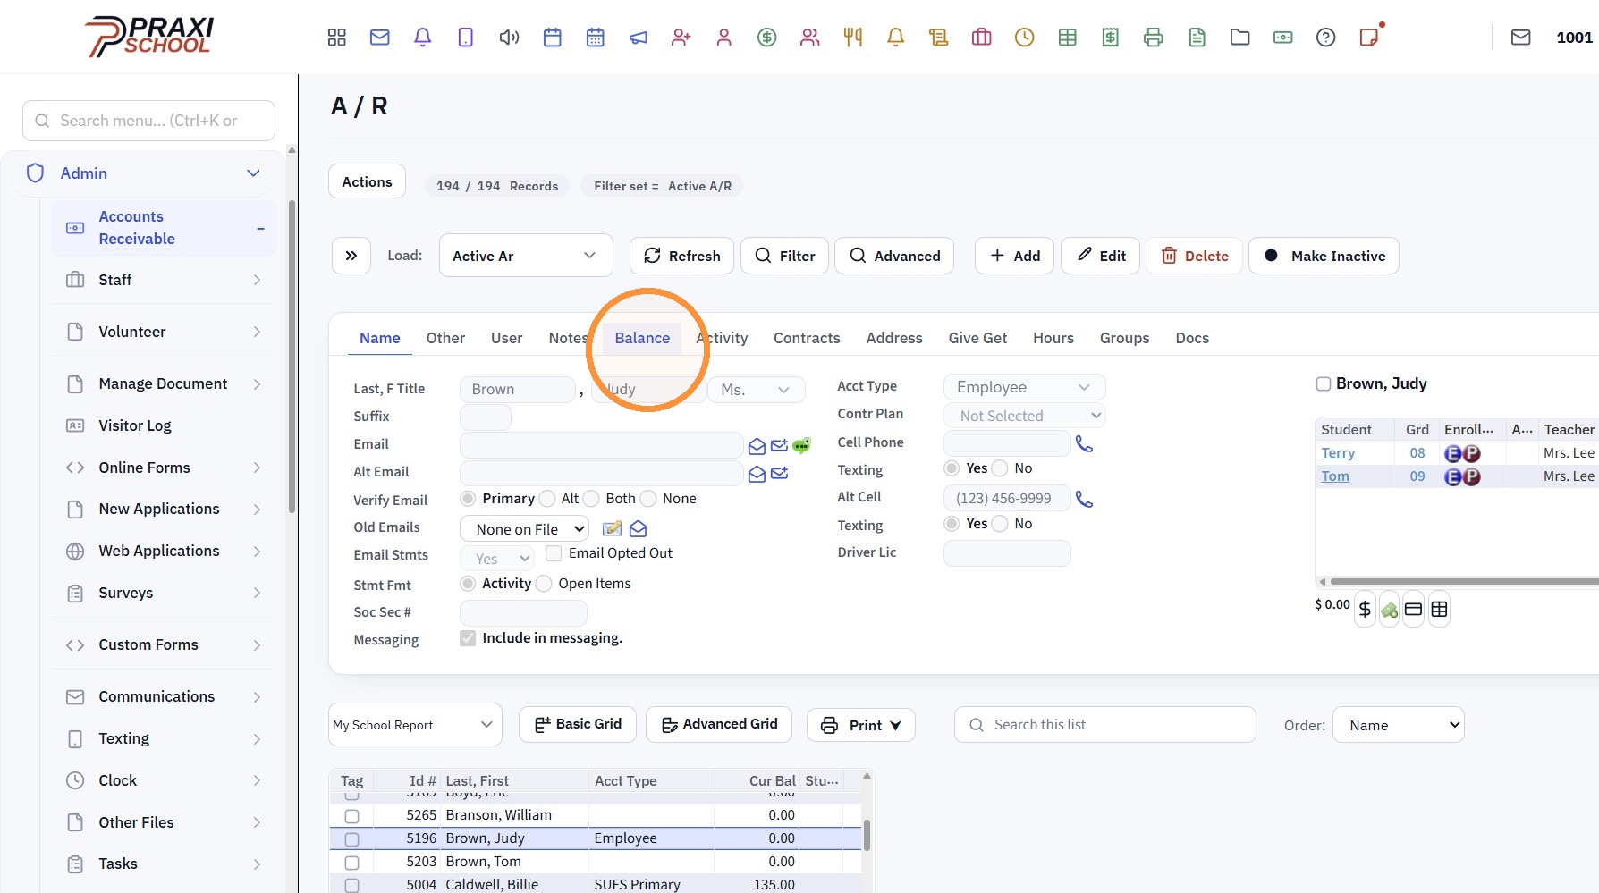1599x893 pixels.
Task: Choose Open Items statement format radio
Action: [x=544, y=584]
